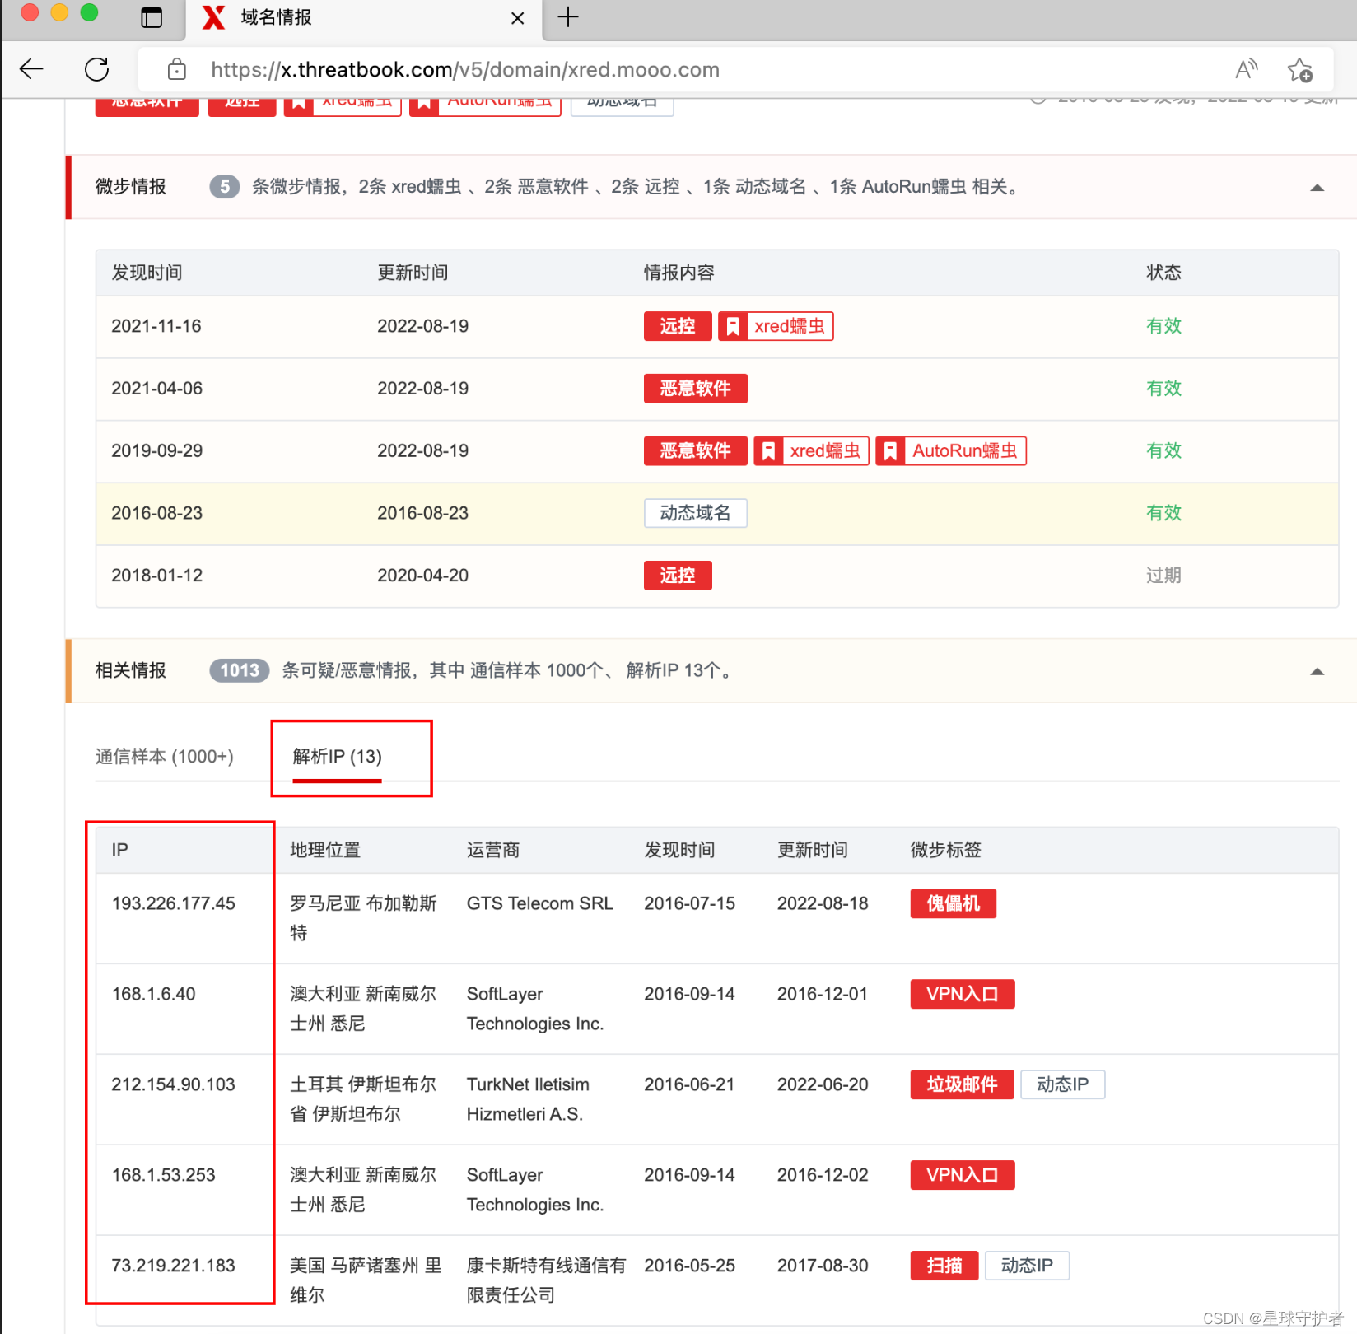
Task: Click the 微步情报 count badge 5
Action: coord(224,187)
